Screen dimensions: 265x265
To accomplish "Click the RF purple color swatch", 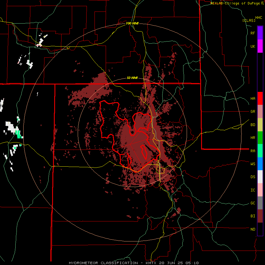I will point(260,33).
